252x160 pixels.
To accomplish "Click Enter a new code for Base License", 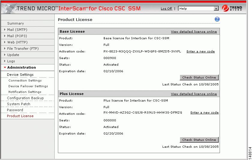I will [x=201, y=51].
